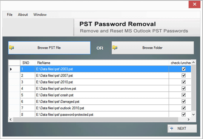This screenshot has width=203, height=139.
Task: Uncheck the checkbox for outlook 2010.pst
Action: tap(184, 108)
